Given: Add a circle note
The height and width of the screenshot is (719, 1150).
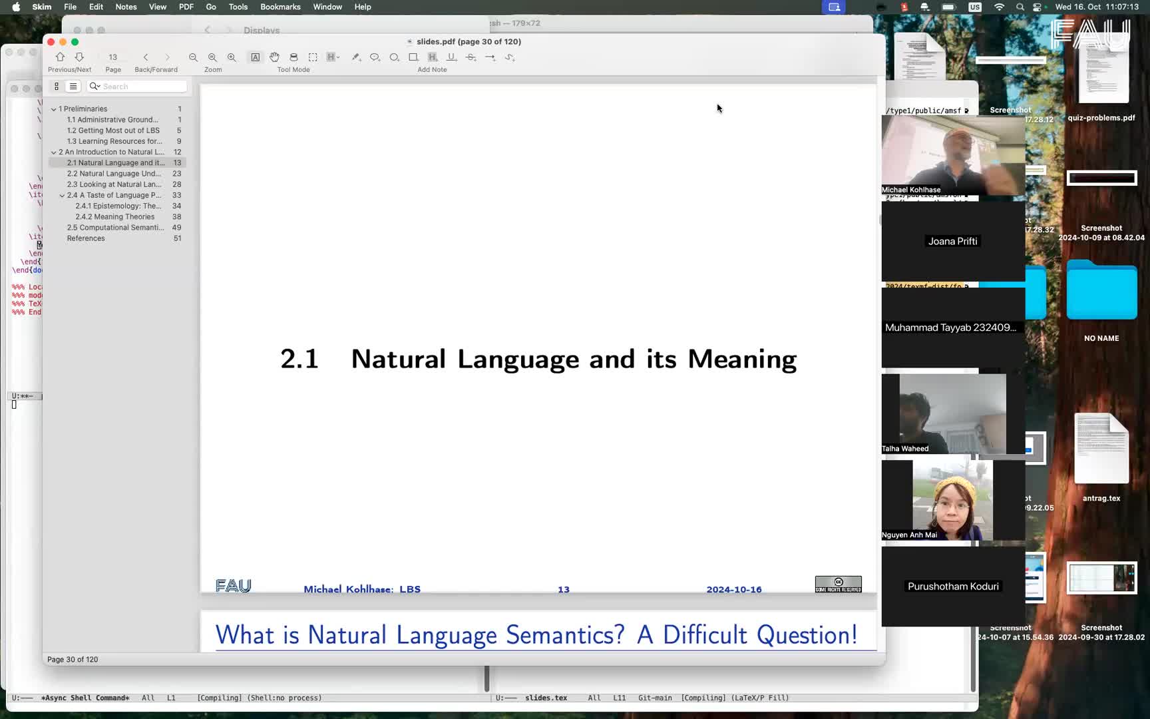Looking at the screenshot, I should (x=394, y=57).
